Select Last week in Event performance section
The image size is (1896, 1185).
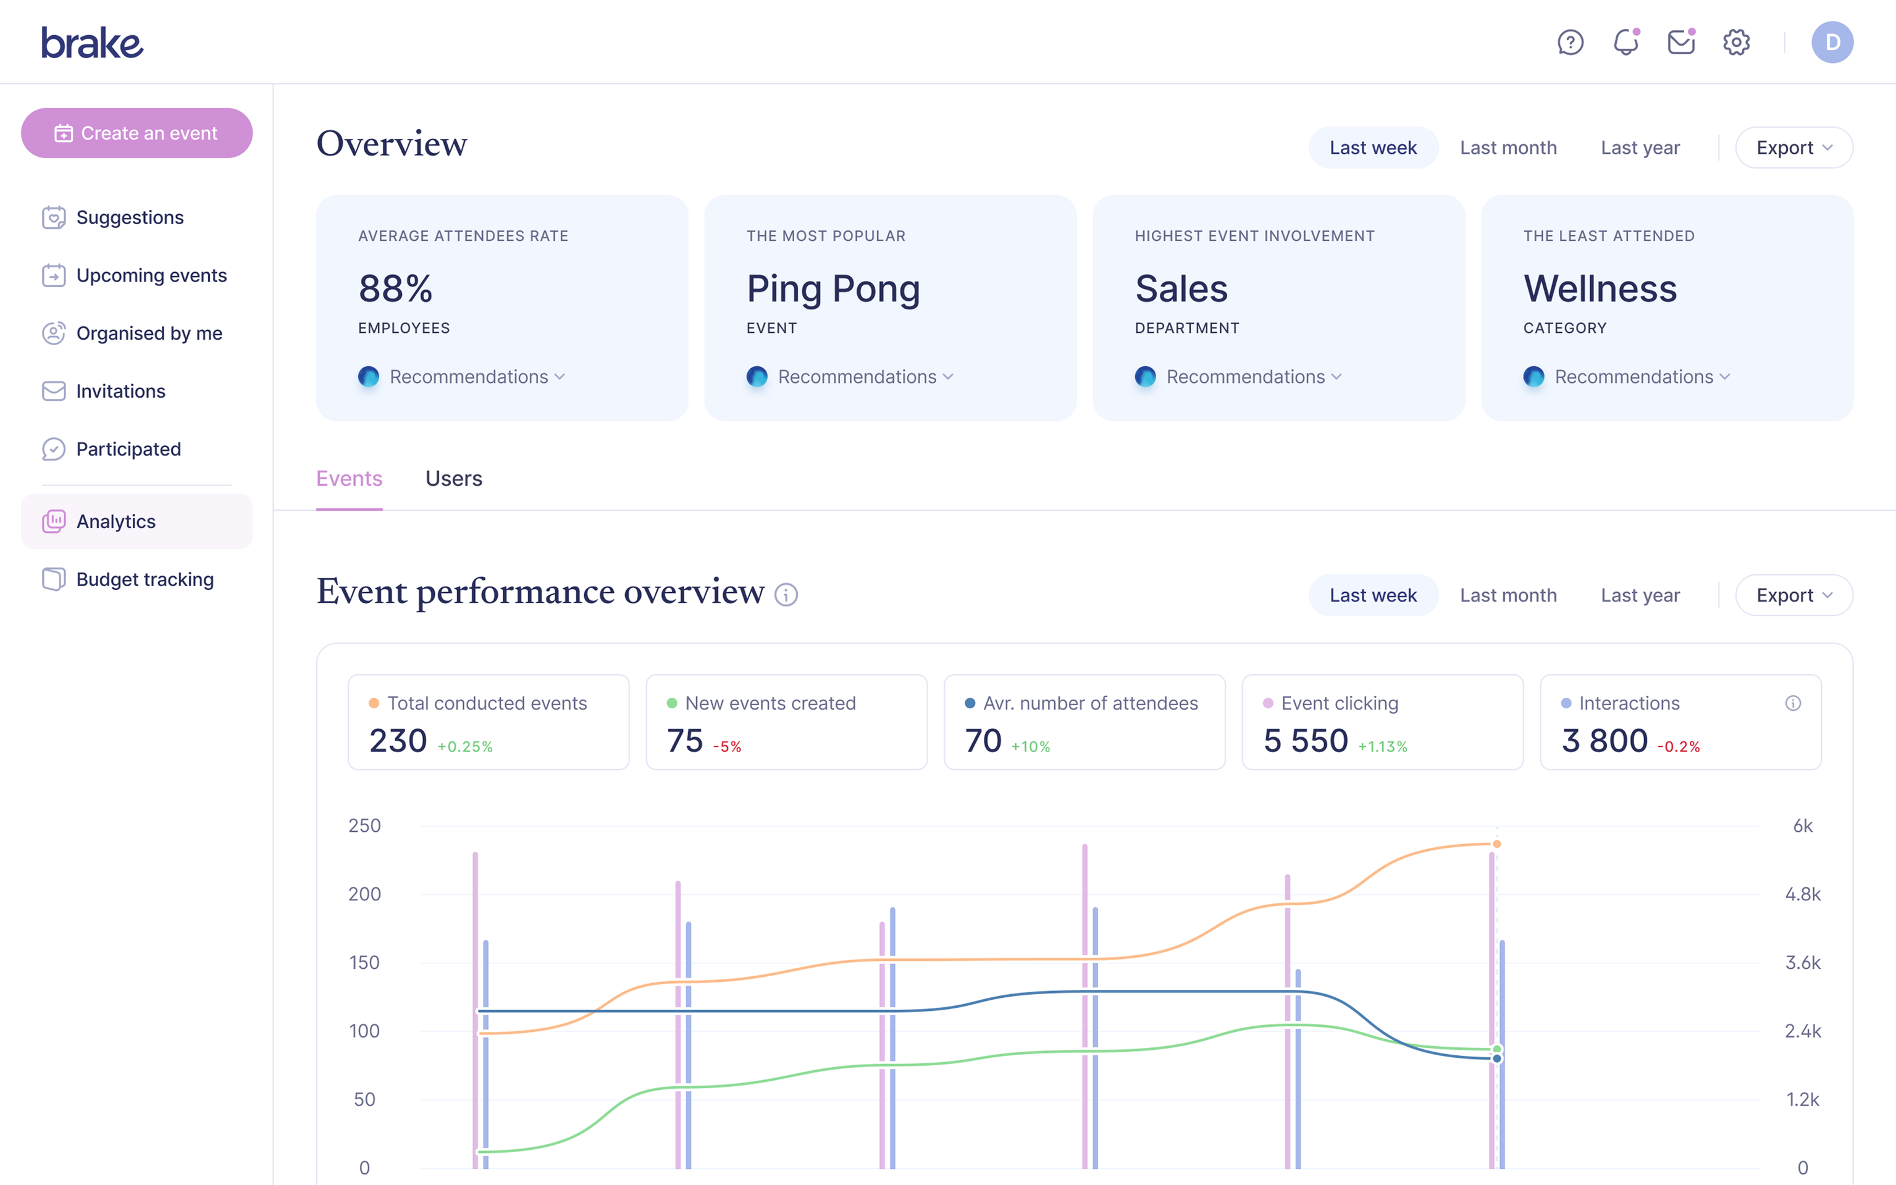(1373, 595)
